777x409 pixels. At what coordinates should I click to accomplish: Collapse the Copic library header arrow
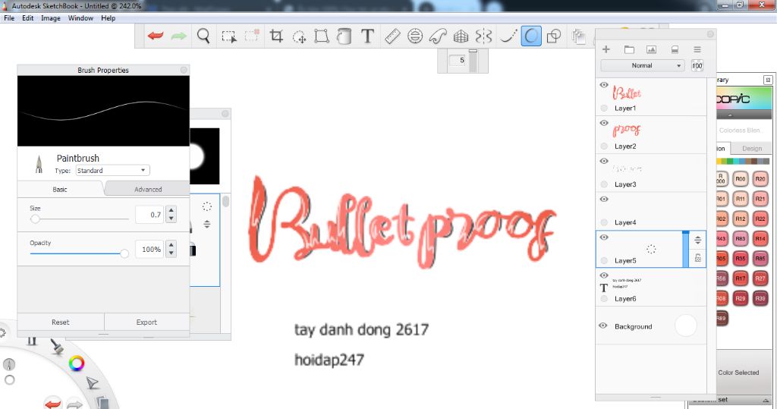(x=731, y=115)
